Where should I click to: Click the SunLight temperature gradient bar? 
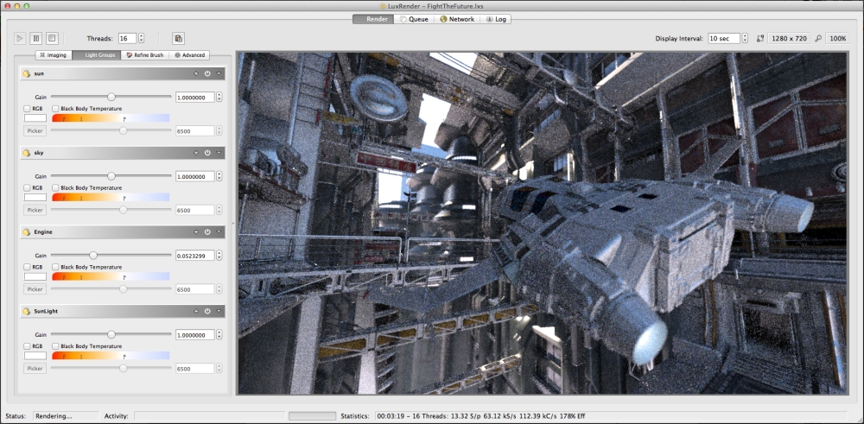coord(111,356)
